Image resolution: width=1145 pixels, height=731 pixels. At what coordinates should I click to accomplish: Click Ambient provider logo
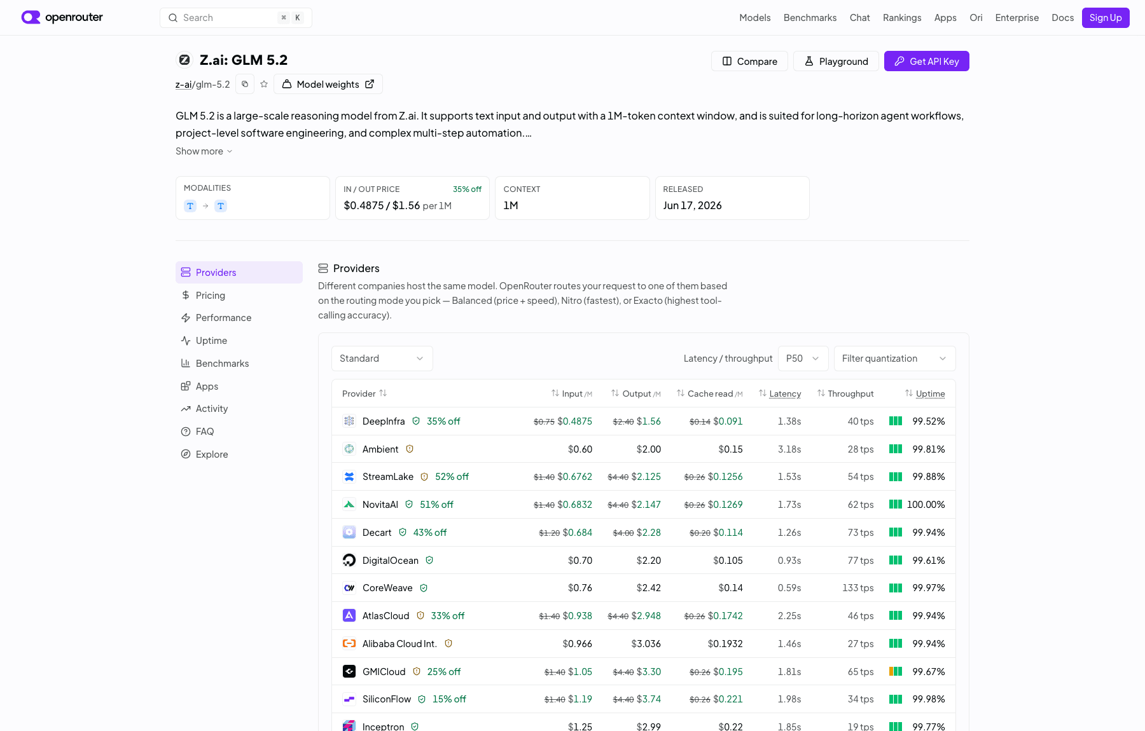pos(349,449)
